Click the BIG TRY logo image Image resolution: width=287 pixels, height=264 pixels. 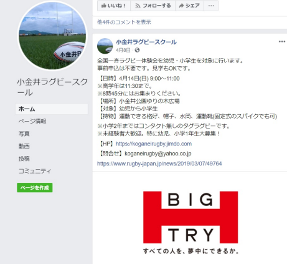pos(191,222)
